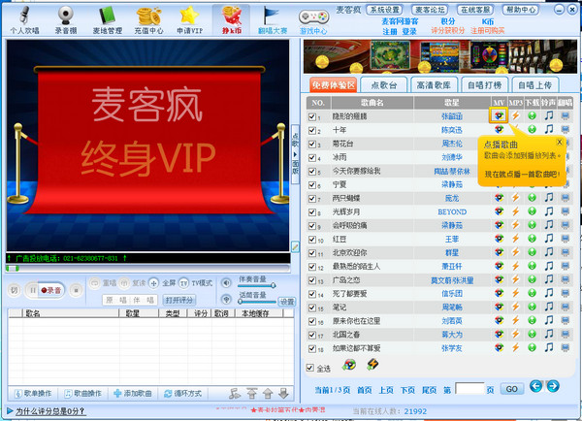This screenshot has width=582, height=421.
Task: Open the 申请VIP star icon
Action: pos(189,19)
